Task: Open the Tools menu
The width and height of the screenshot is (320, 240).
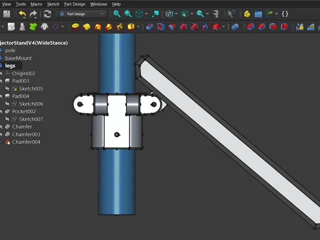Action: point(21,4)
